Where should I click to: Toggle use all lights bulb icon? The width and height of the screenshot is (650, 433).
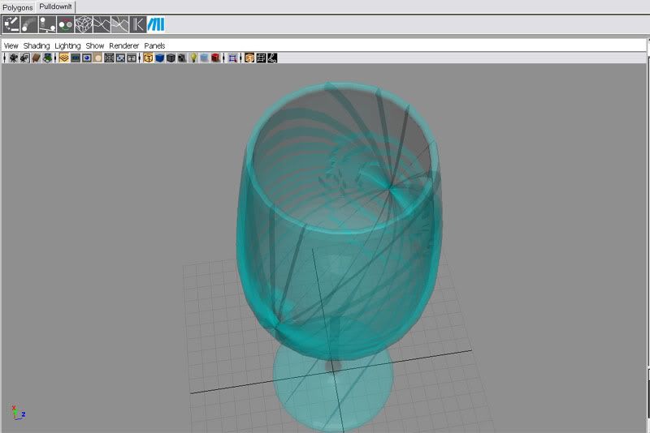pos(193,58)
